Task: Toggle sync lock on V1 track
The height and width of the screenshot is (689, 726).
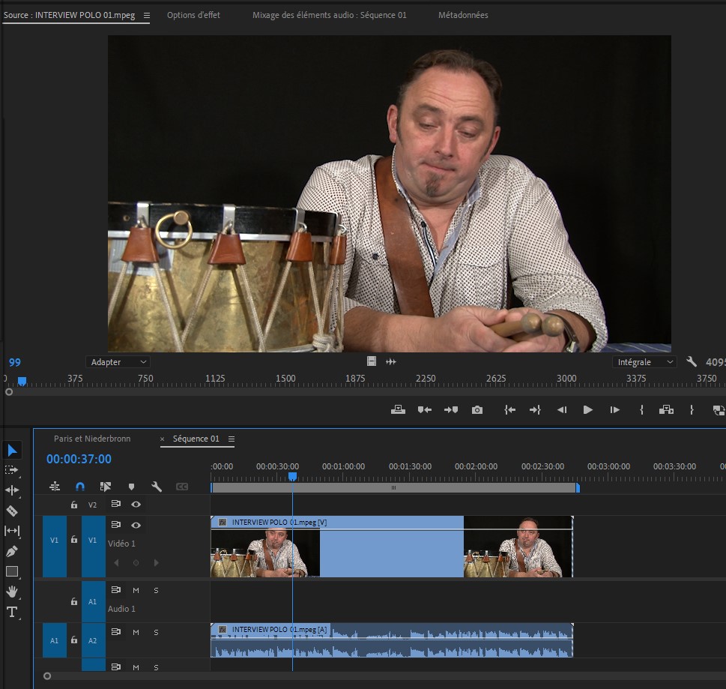Action: pos(115,525)
